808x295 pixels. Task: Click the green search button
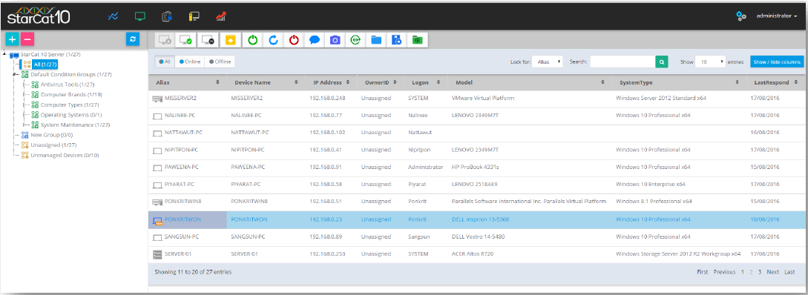[x=662, y=62]
